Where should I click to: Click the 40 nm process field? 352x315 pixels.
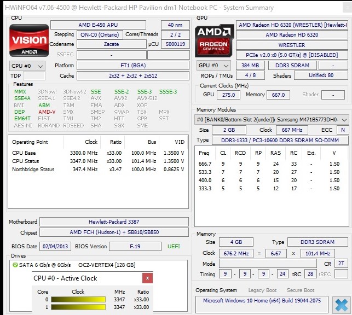[x=175, y=25]
